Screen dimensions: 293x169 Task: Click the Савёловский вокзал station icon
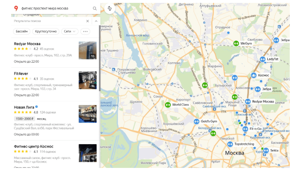click(x=214, y=109)
